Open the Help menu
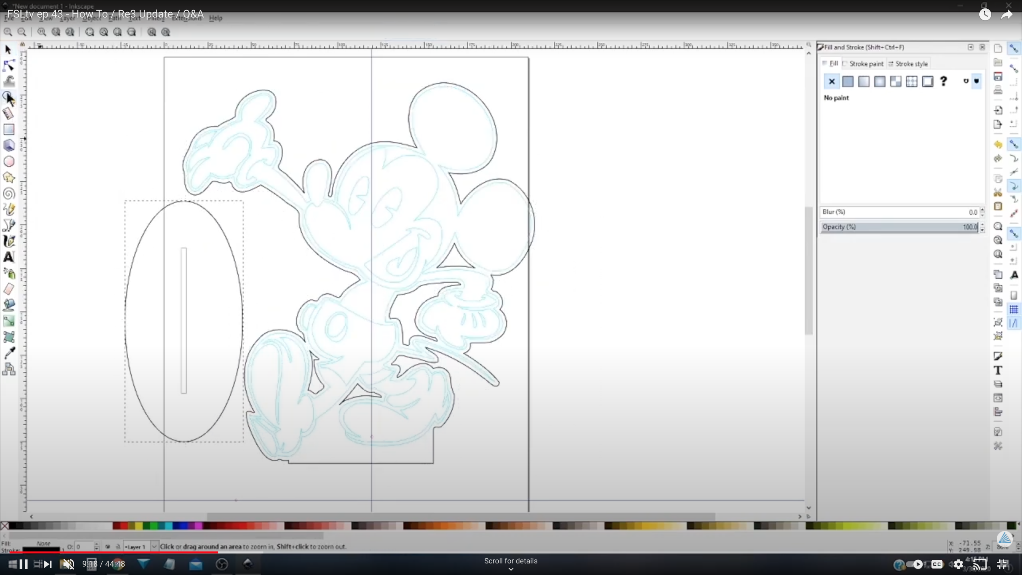Viewport: 1022px width, 575px height. point(216,18)
